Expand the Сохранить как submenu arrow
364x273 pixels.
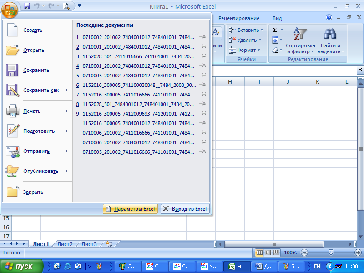coord(67,90)
